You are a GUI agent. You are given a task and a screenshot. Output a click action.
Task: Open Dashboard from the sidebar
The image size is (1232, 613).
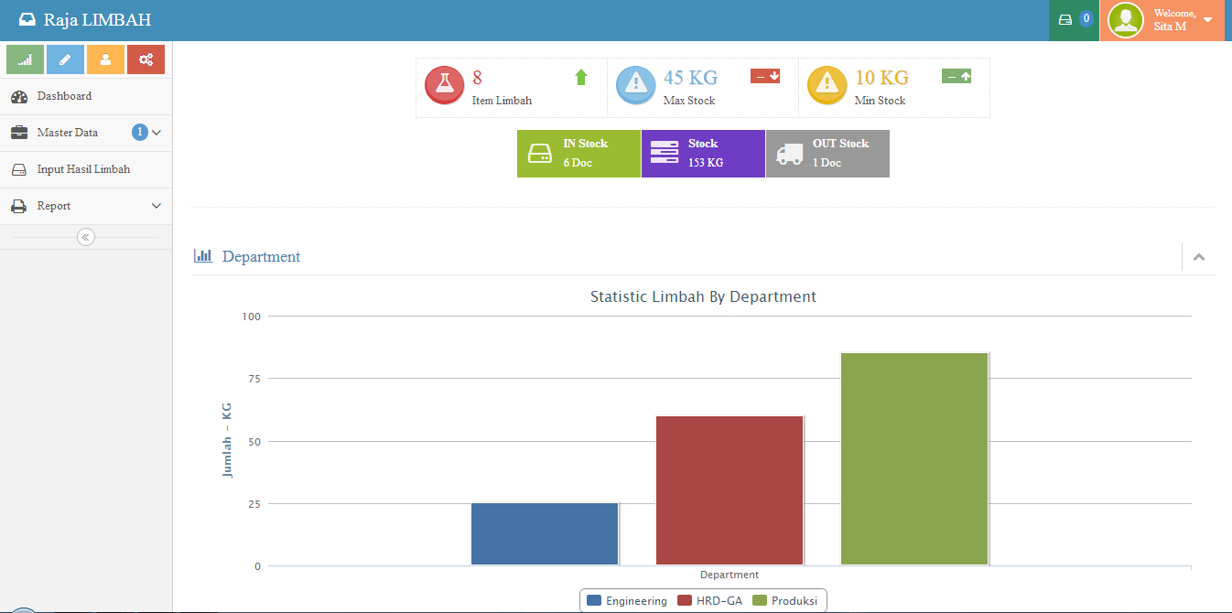tap(64, 96)
